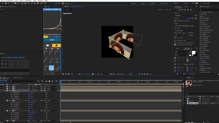Image resolution: width=219 pixels, height=123 pixels.
Task: Select the Pan Behind anchor point tool
Action: click(18, 3)
